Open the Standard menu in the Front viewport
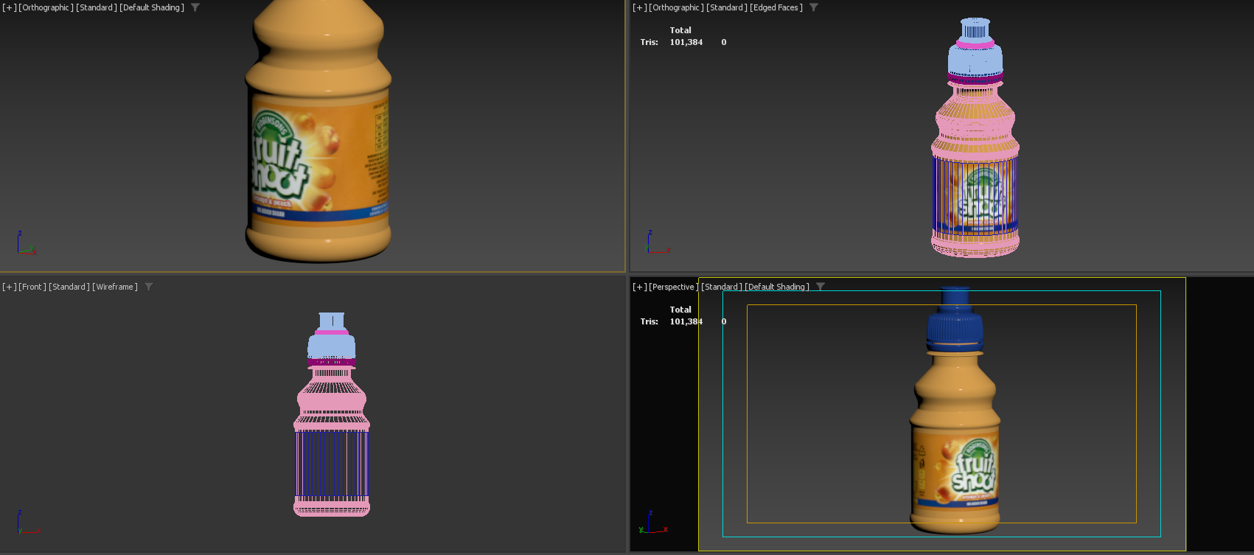1254x555 pixels. [x=69, y=287]
